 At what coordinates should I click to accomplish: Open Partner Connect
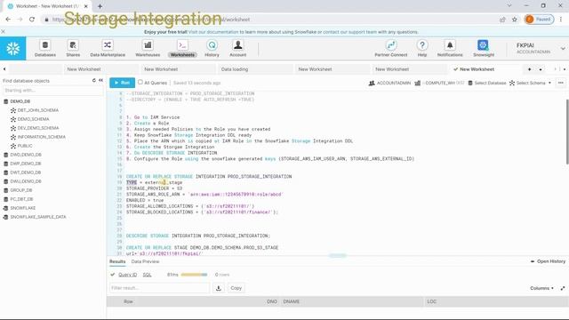click(391, 49)
